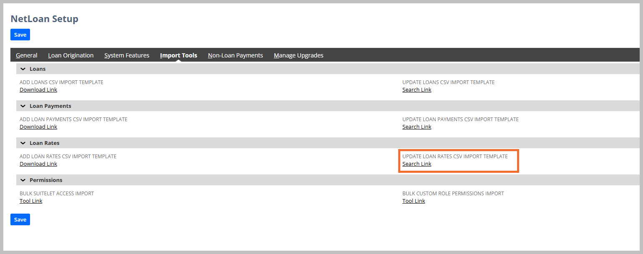Open Download Link for Add Loan Rates template

(38, 164)
